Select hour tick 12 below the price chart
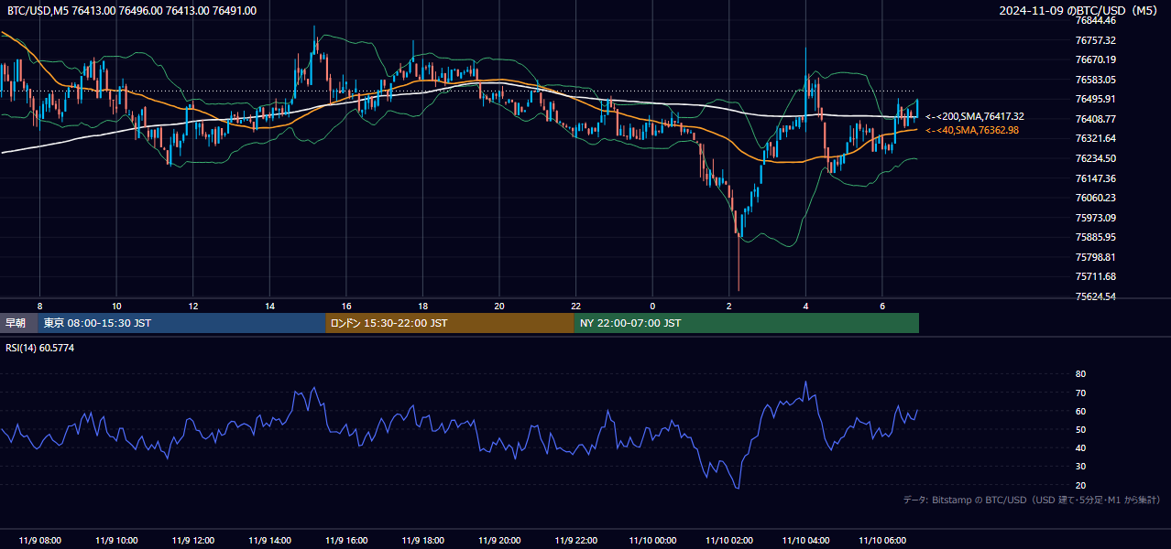This screenshot has height=549, width=1171. pos(193,305)
